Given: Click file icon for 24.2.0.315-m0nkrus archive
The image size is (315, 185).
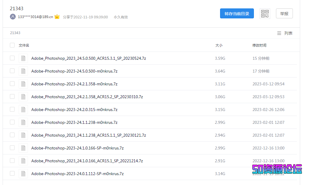Looking at the screenshot, I should (x=23, y=110).
